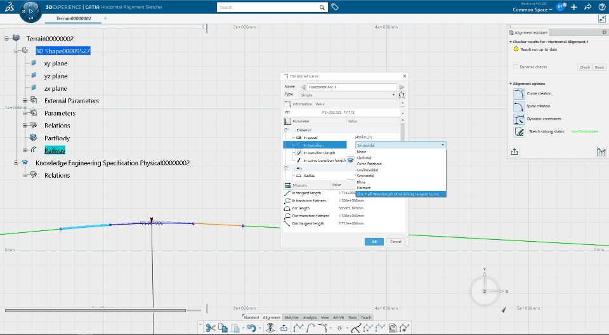Click the Undo arrow icon

pos(251,329)
